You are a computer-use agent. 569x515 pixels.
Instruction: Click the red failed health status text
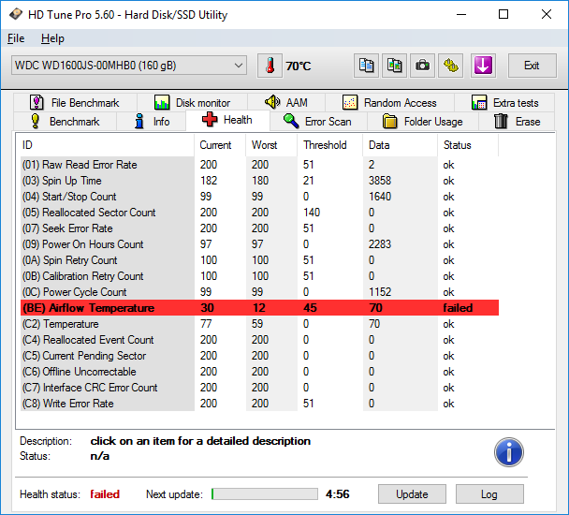coord(105,494)
